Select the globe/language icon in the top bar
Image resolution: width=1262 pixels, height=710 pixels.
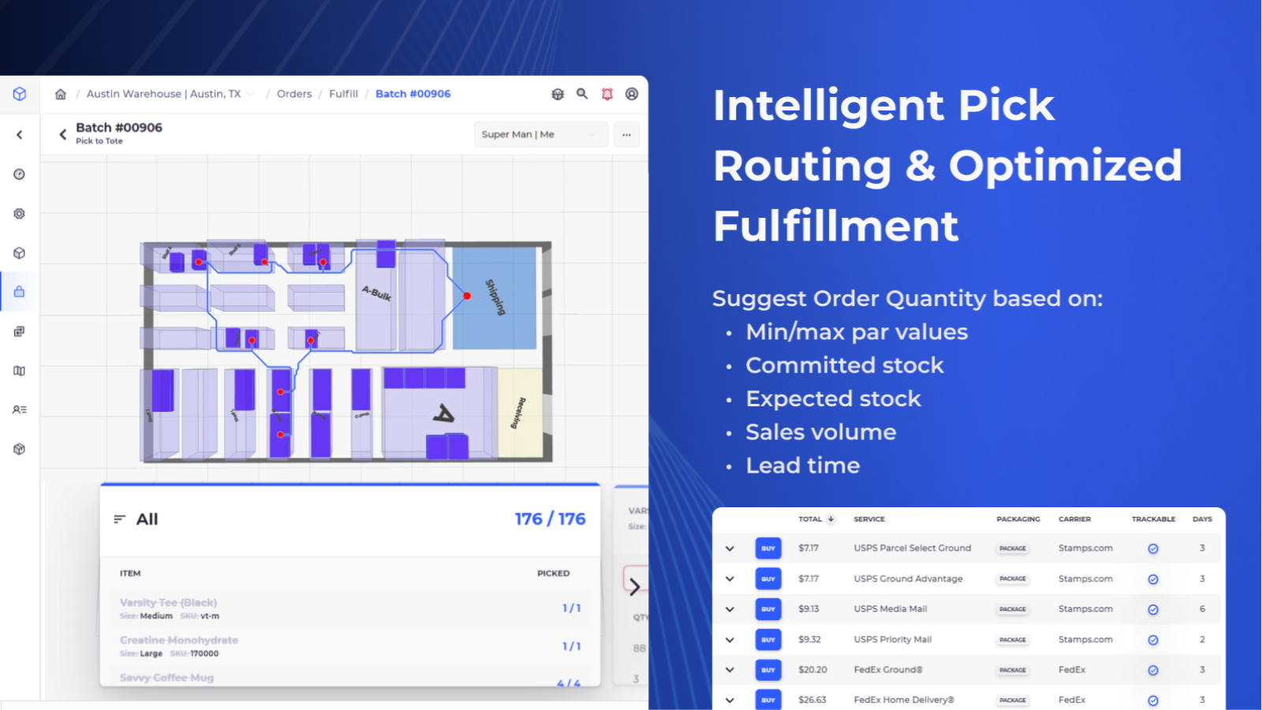pyautogui.click(x=558, y=94)
